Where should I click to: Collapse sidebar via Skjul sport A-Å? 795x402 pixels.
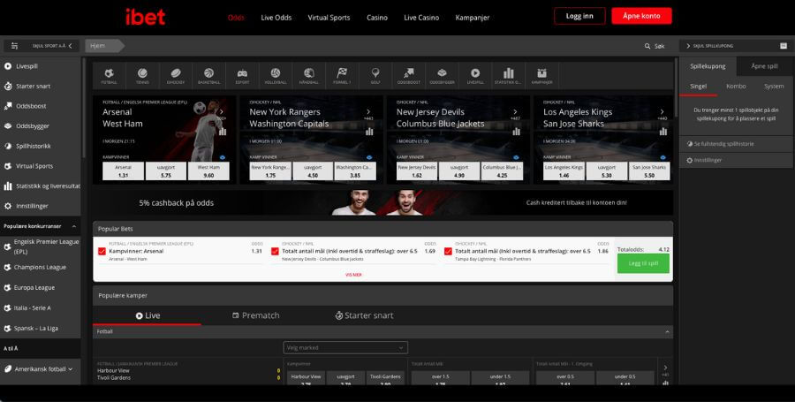[41, 46]
